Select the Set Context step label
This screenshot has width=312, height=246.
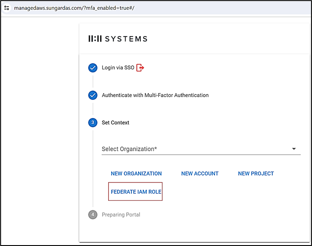point(116,123)
